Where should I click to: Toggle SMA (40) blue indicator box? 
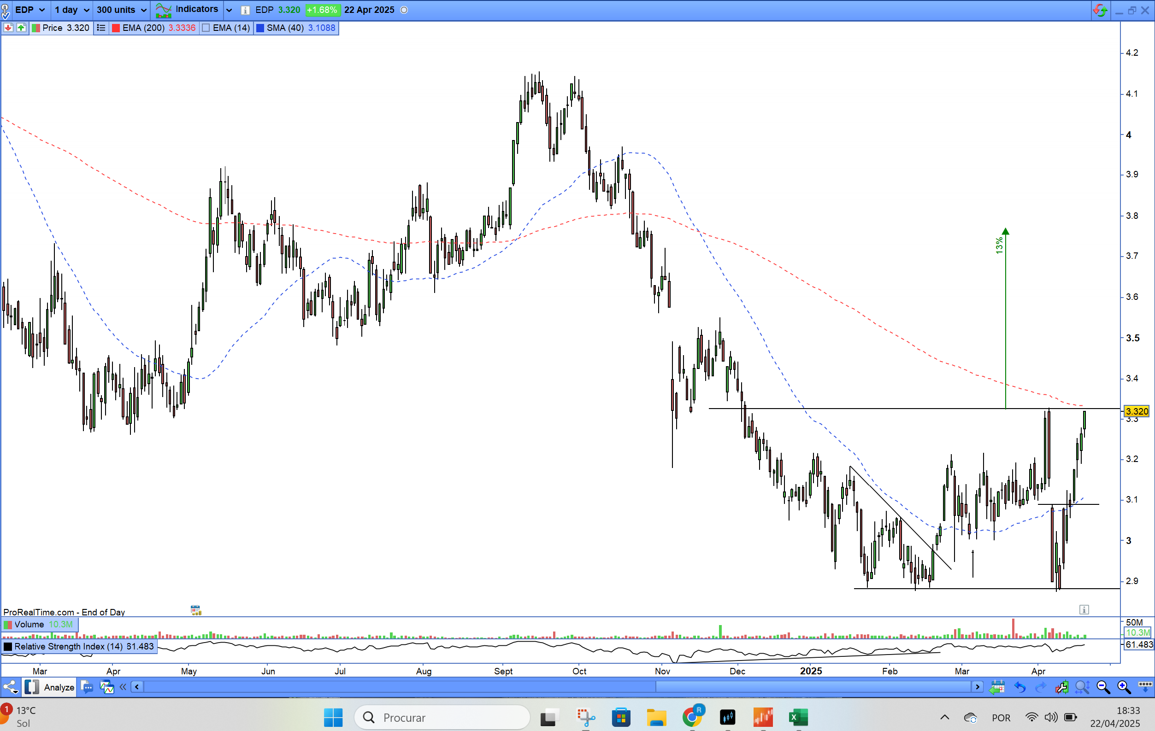coord(260,28)
